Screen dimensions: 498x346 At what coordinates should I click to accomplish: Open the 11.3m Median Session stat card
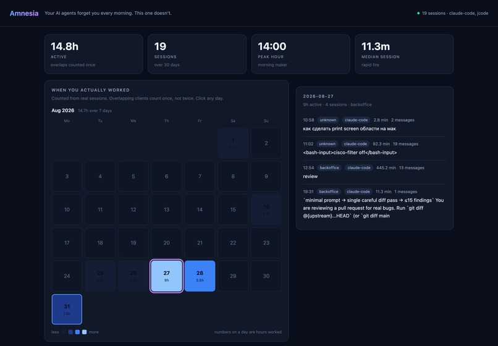click(404, 54)
